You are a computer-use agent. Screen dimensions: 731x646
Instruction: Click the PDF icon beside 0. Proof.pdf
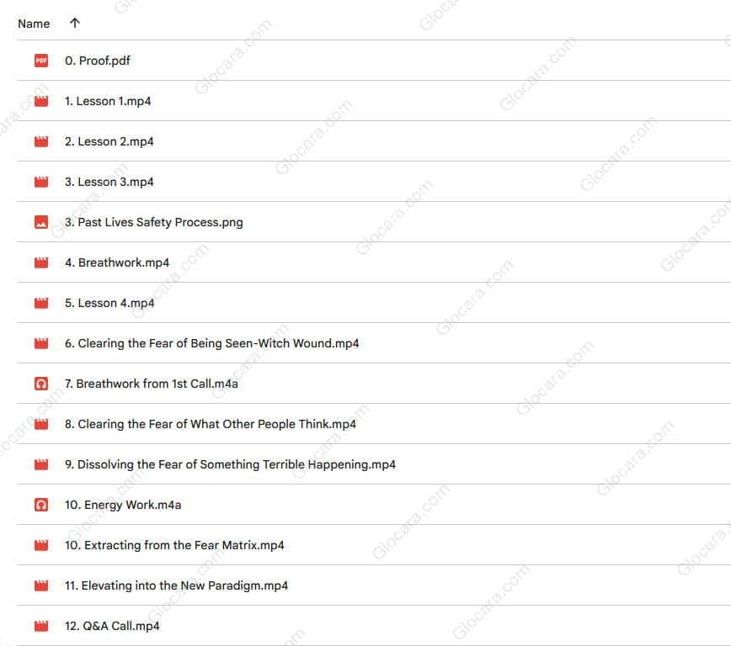pos(40,61)
